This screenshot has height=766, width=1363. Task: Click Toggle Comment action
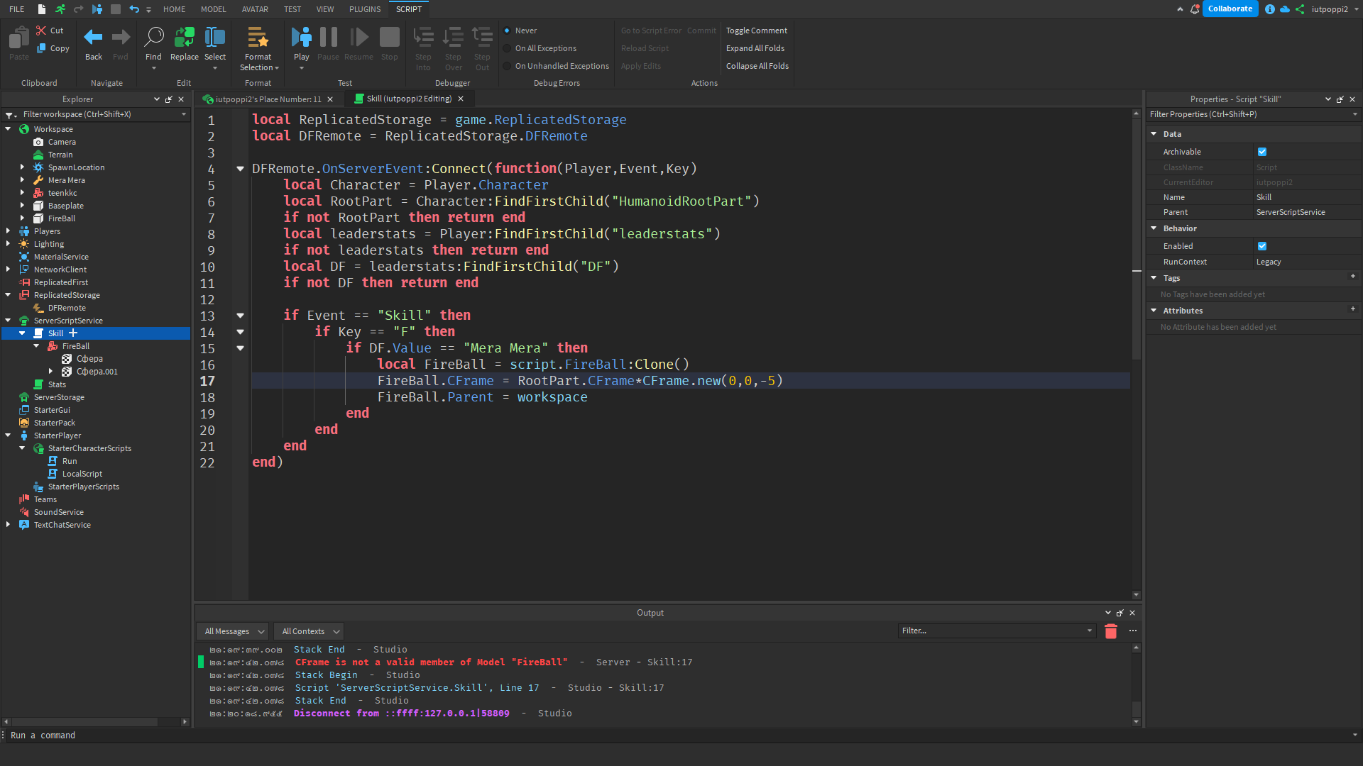point(756,30)
